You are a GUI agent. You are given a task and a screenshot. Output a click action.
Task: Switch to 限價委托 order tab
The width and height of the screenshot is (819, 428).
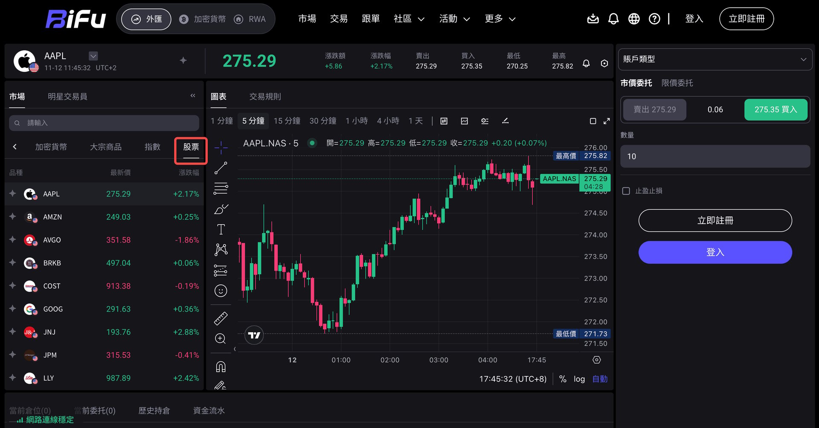(x=677, y=83)
